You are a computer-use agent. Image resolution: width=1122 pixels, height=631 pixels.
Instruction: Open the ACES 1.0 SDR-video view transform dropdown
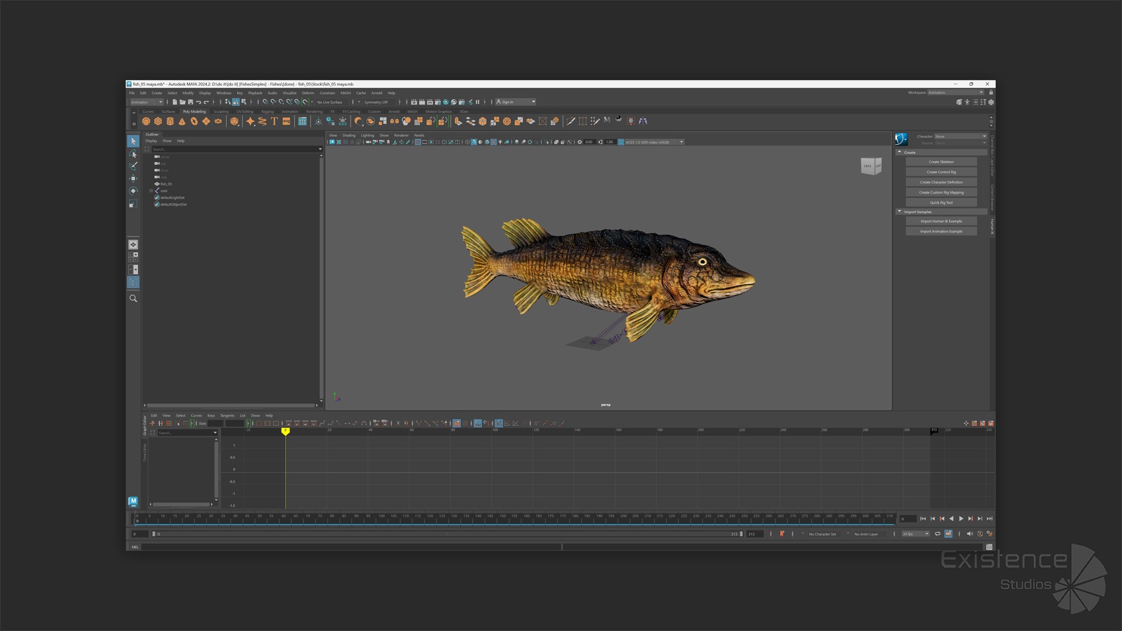654,142
